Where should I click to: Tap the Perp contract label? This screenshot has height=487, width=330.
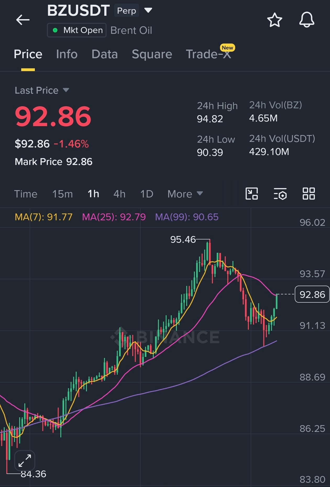coord(126,11)
